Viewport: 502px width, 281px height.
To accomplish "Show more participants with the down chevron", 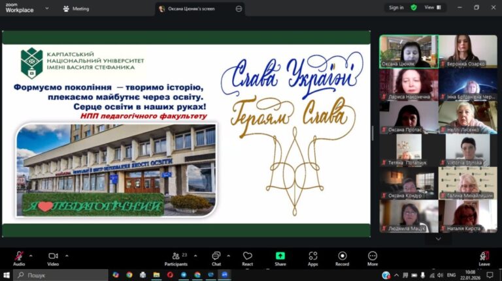I will pyautogui.click(x=439, y=239).
